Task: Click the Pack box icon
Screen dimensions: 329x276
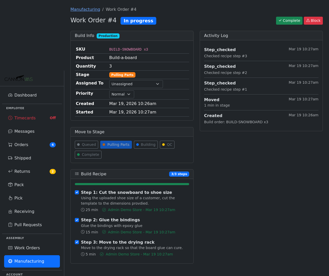Action: point(10,185)
